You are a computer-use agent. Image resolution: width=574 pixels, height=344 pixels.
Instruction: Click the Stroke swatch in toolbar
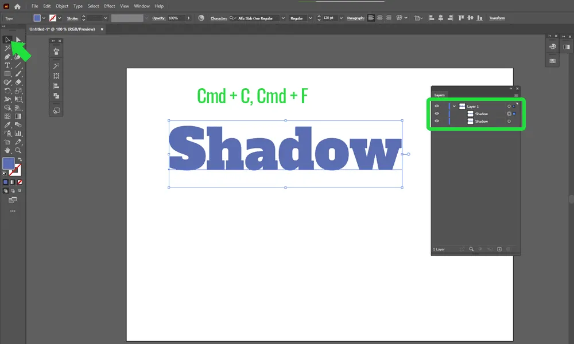tap(15, 170)
